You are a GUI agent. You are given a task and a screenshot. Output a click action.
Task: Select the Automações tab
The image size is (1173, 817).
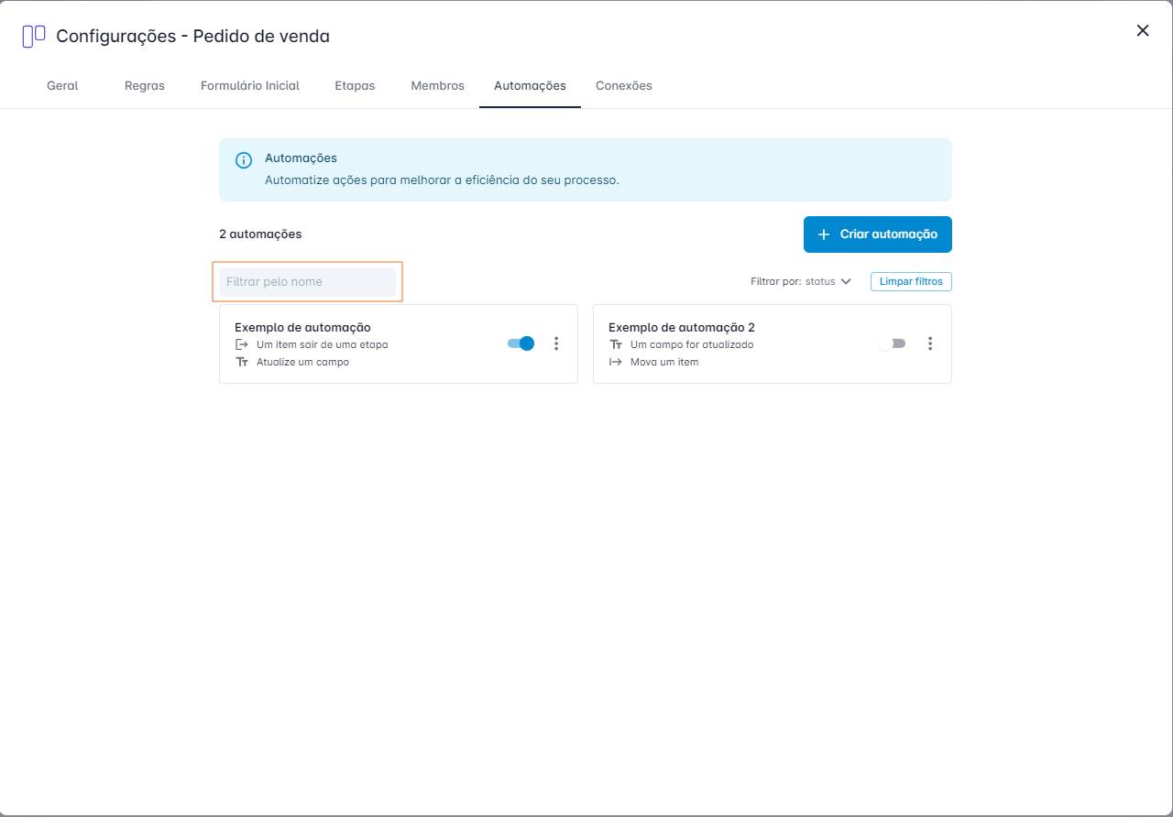pos(530,85)
